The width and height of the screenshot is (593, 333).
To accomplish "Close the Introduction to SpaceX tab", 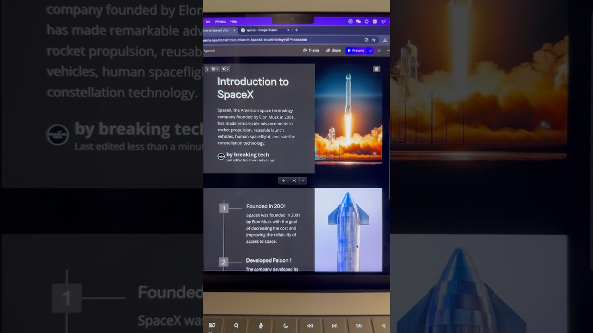I will coord(234,31).
